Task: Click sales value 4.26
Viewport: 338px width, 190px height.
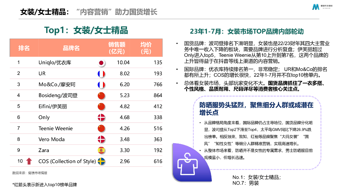Action: (125, 128)
